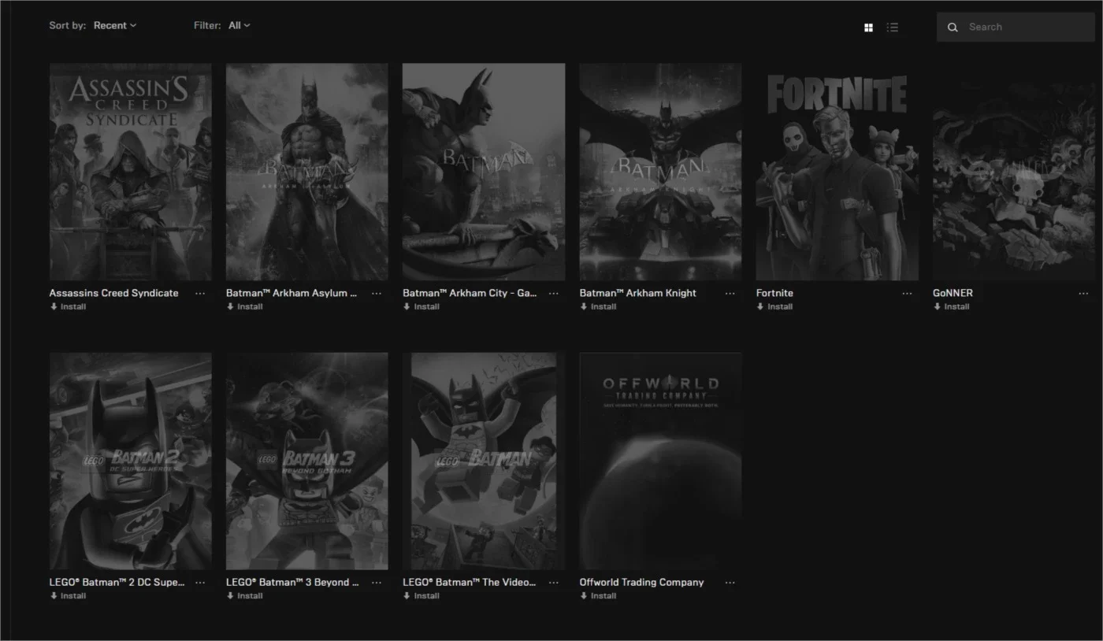Open more options for LEGO Batman The Videogame

[x=554, y=583]
